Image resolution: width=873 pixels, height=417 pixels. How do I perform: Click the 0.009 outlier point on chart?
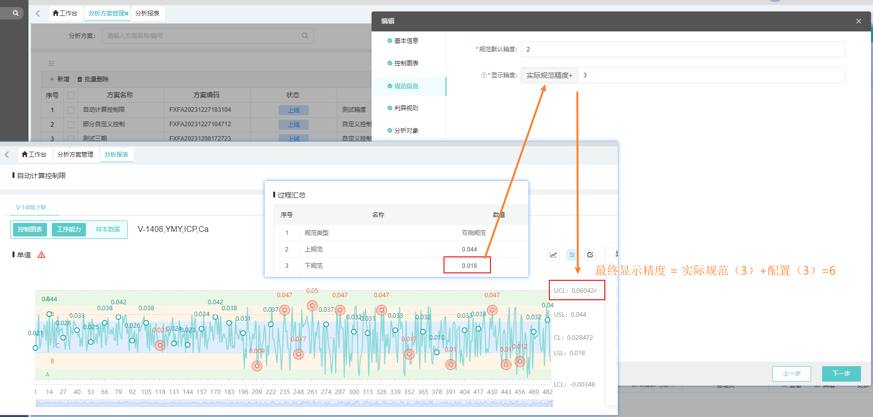(x=257, y=366)
